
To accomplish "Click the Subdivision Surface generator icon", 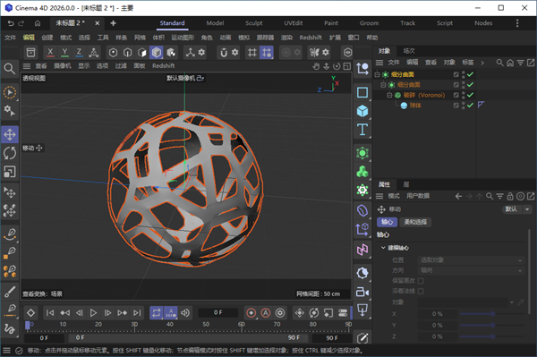I will point(362,153).
